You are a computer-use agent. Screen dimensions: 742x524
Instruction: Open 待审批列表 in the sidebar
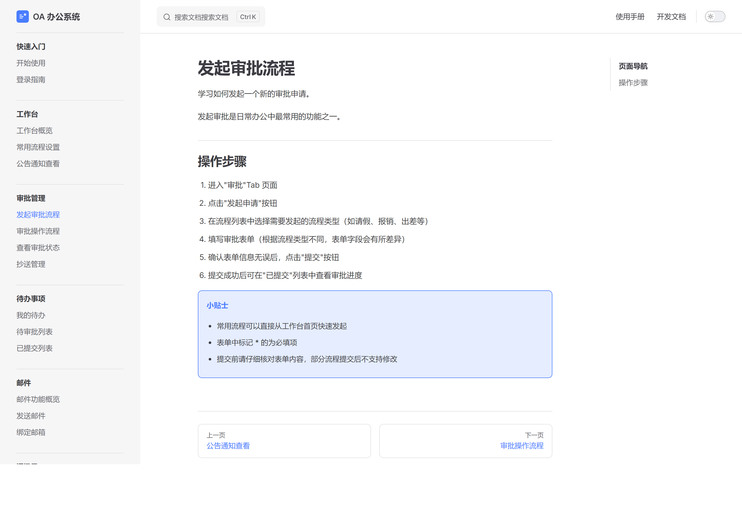click(x=35, y=332)
